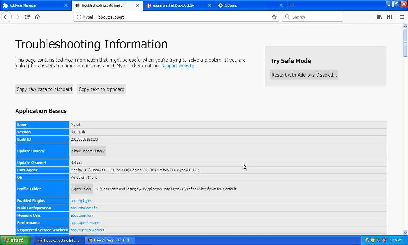This screenshot has width=408, height=245.
Task: Open the hamburger application menu
Action: (x=402, y=17)
